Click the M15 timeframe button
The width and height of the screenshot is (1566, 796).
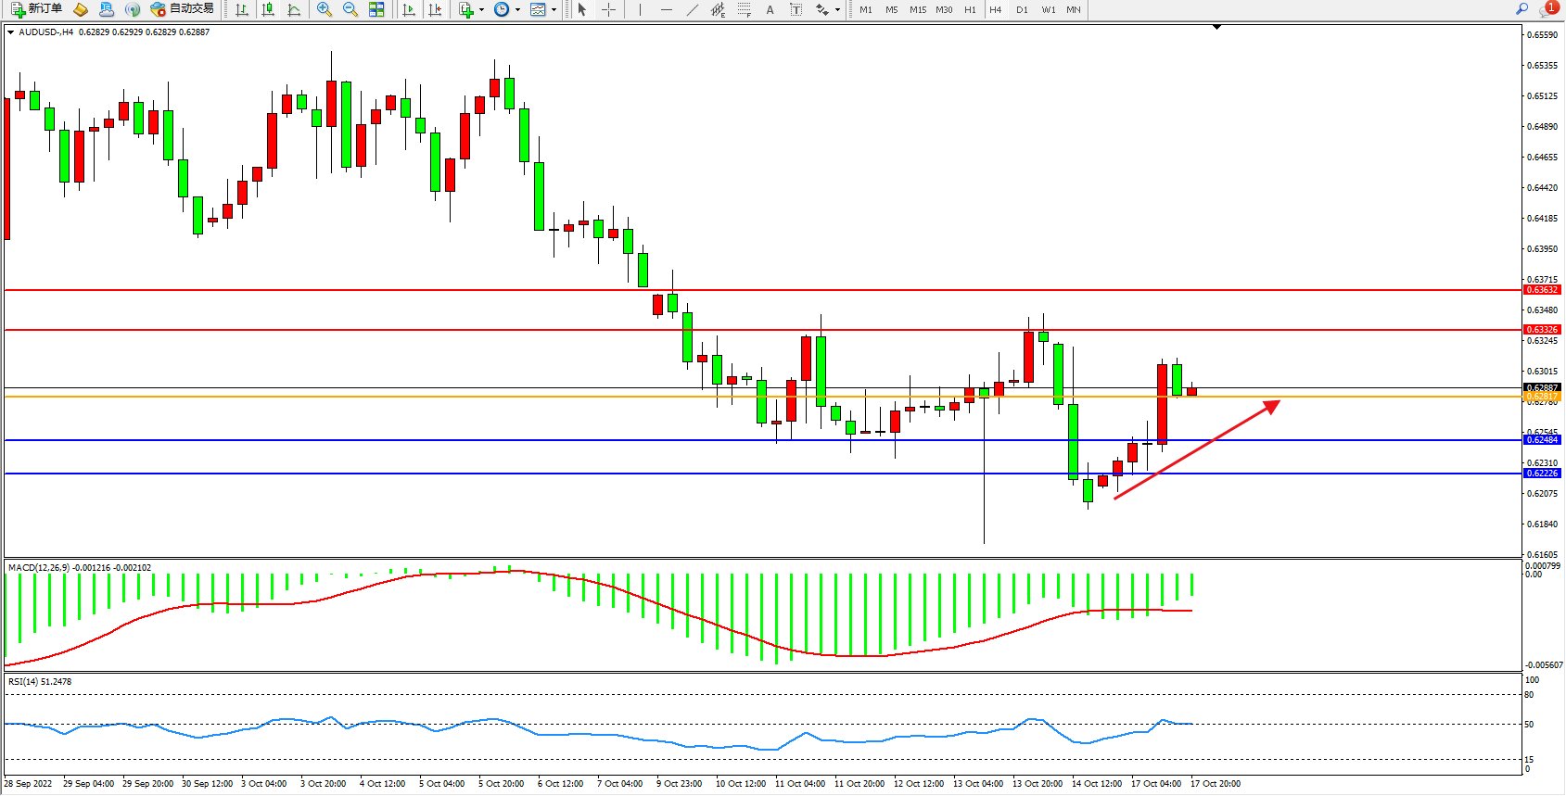pyautogui.click(x=918, y=9)
